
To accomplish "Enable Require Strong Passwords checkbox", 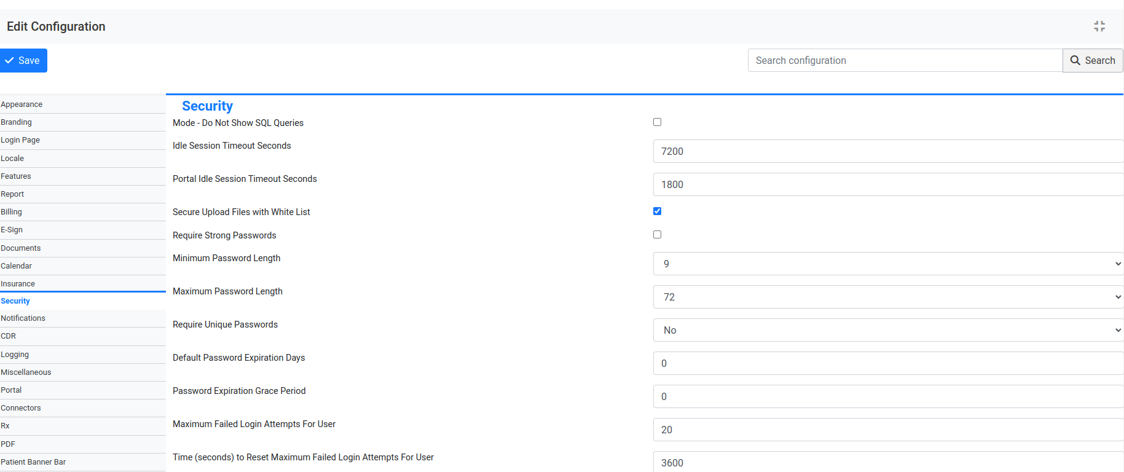I will 657,235.
